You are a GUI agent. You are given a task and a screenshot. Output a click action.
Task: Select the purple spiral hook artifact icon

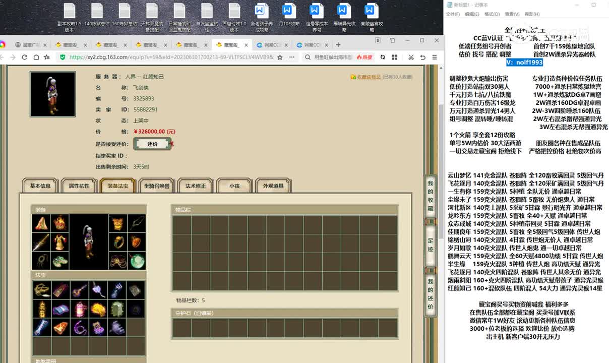pyautogui.click(x=80, y=327)
